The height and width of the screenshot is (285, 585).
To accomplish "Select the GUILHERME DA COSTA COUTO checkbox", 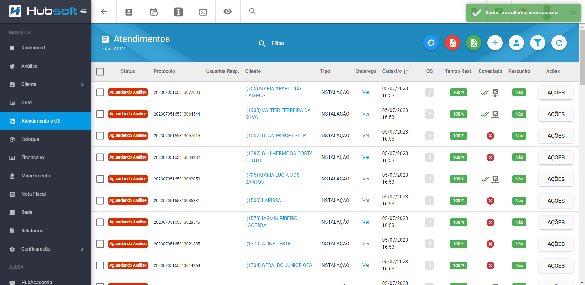I will pos(100,157).
